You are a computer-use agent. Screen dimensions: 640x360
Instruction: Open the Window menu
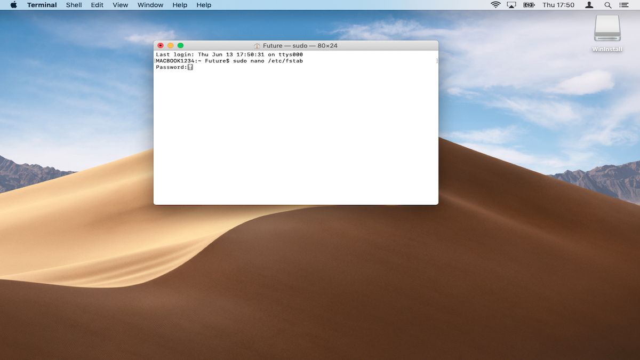click(x=150, y=5)
